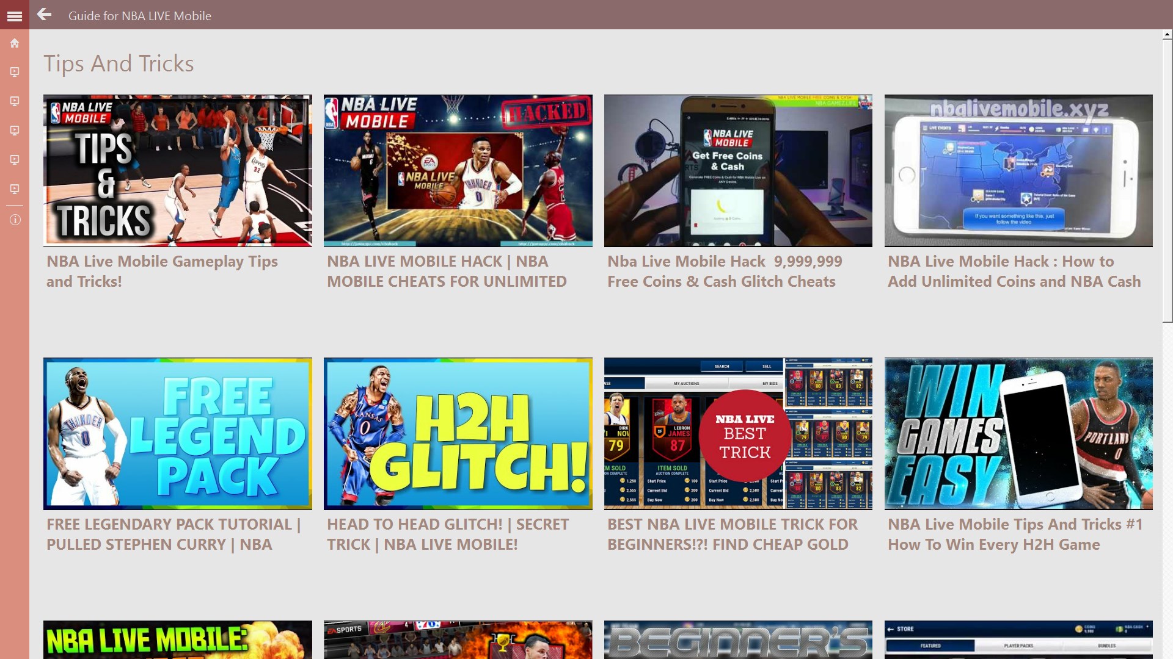The image size is (1173, 659).
Task: Go back with the arrow button
Action: point(44,15)
